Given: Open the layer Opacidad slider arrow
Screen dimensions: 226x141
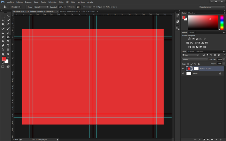Looking at the screenshot, I should click(x=224, y=59).
